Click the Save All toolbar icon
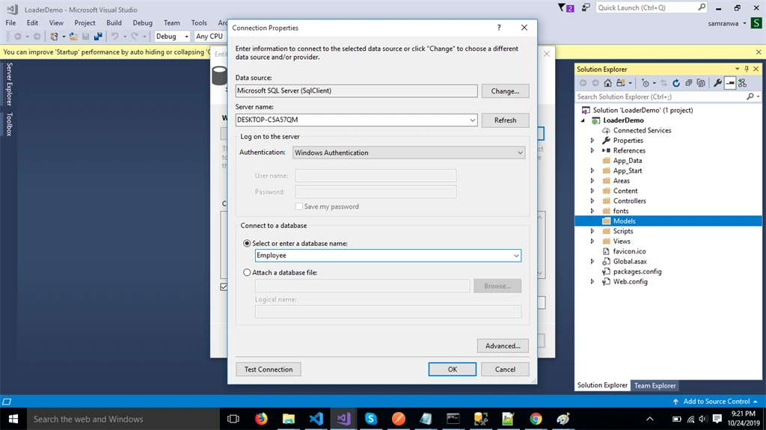 [x=98, y=36]
